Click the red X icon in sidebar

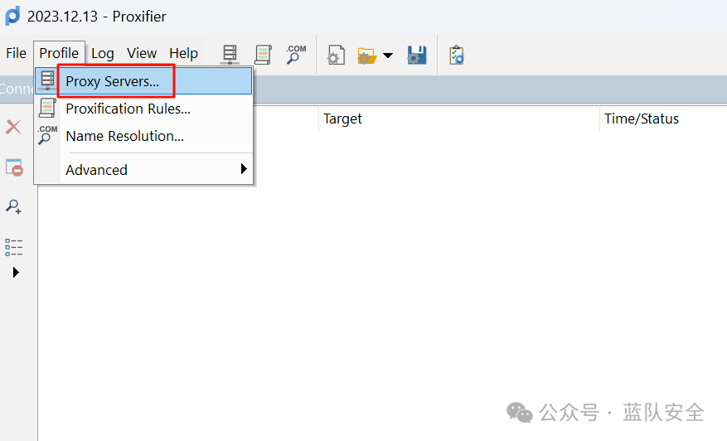pyautogui.click(x=13, y=127)
